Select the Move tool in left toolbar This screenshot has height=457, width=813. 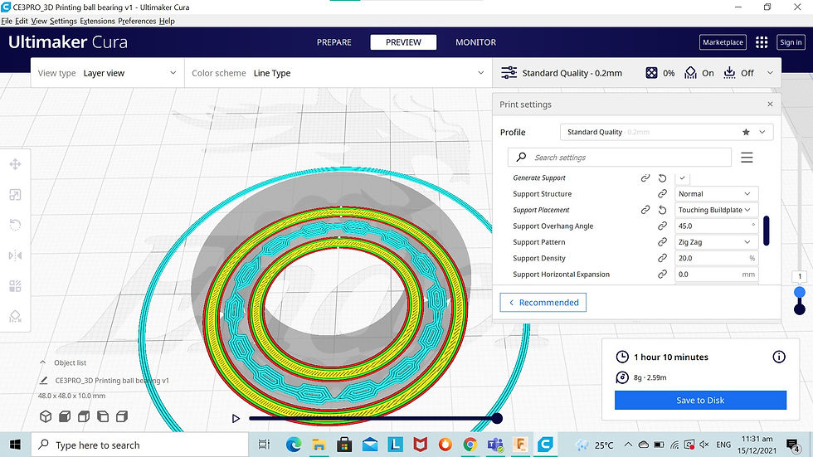pos(15,165)
